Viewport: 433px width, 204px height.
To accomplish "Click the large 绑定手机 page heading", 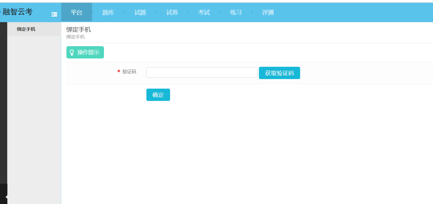I will 78,30.
